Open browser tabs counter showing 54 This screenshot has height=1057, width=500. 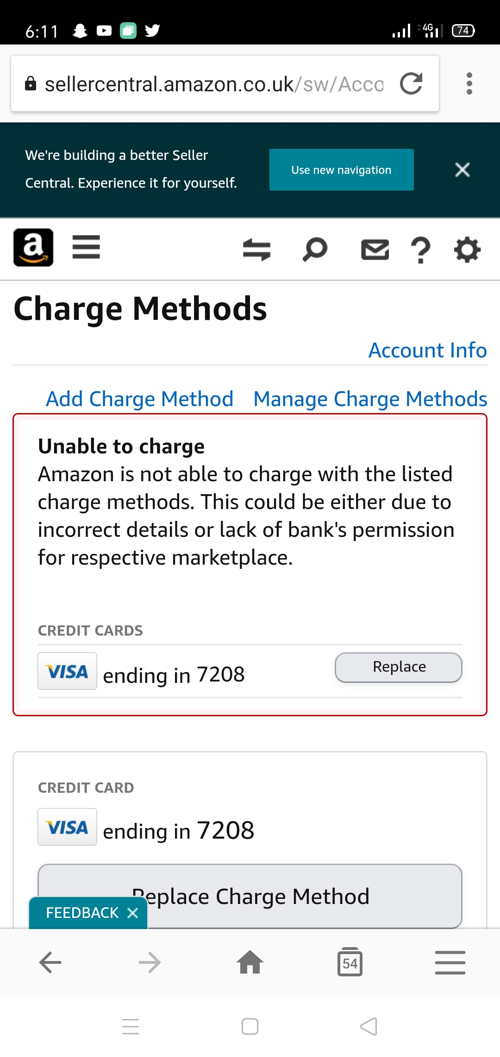(x=350, y=962)
